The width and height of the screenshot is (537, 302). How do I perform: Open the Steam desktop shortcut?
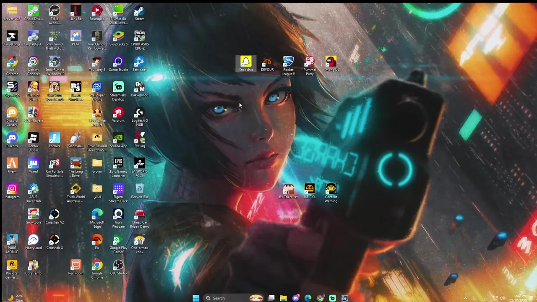pyautogui.click(x=139, y=13)
